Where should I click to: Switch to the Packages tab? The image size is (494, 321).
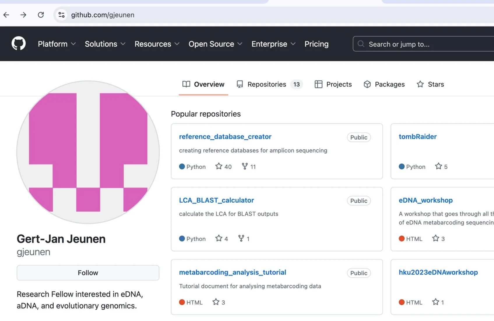click(384, 84)
